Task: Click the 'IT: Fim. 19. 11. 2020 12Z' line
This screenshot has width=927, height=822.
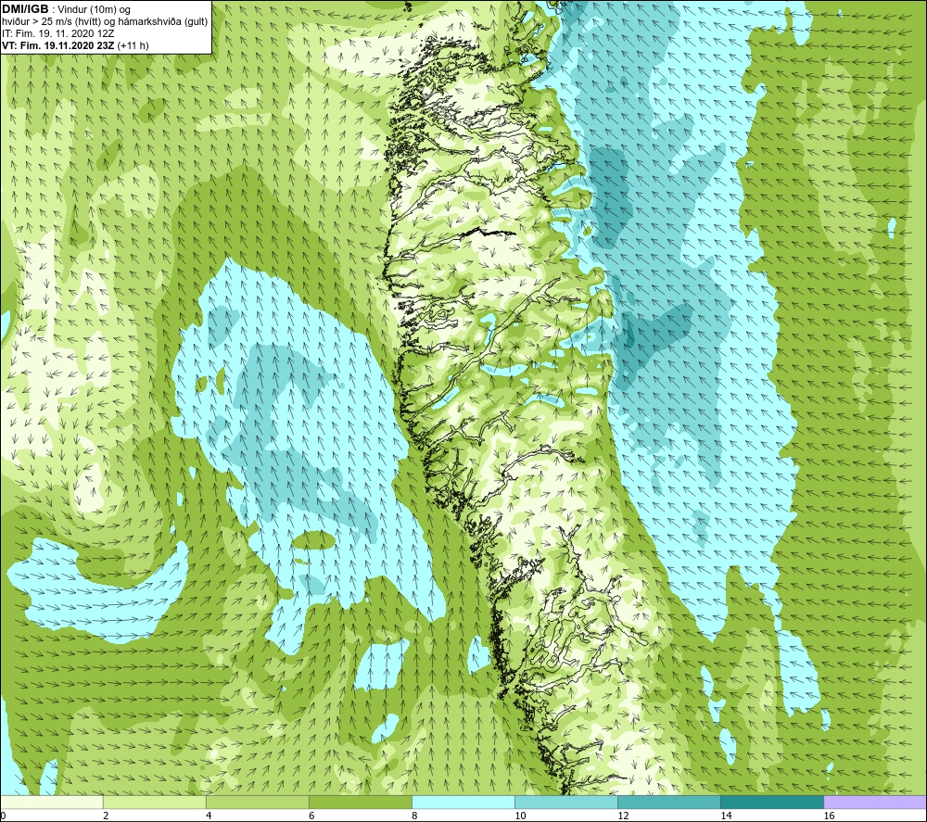Action: point(57,33)
